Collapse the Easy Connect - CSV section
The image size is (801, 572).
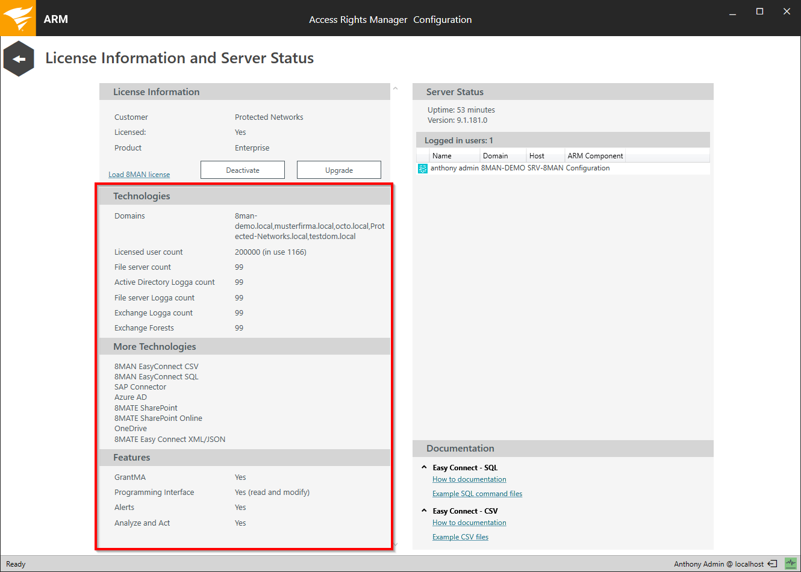click(423, 510)
